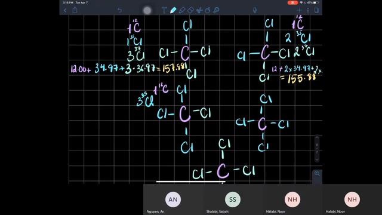Click the handwritten 157.881 result
382x215 pixels.
[x=175, y=68]
